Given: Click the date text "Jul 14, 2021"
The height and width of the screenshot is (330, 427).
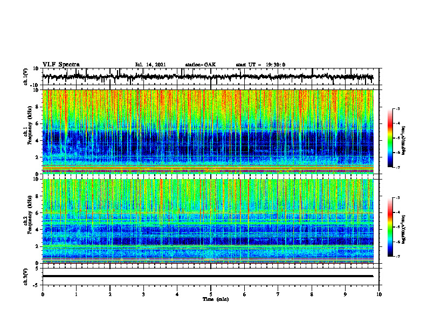Looking at the screenshot, I should (150, 65).
